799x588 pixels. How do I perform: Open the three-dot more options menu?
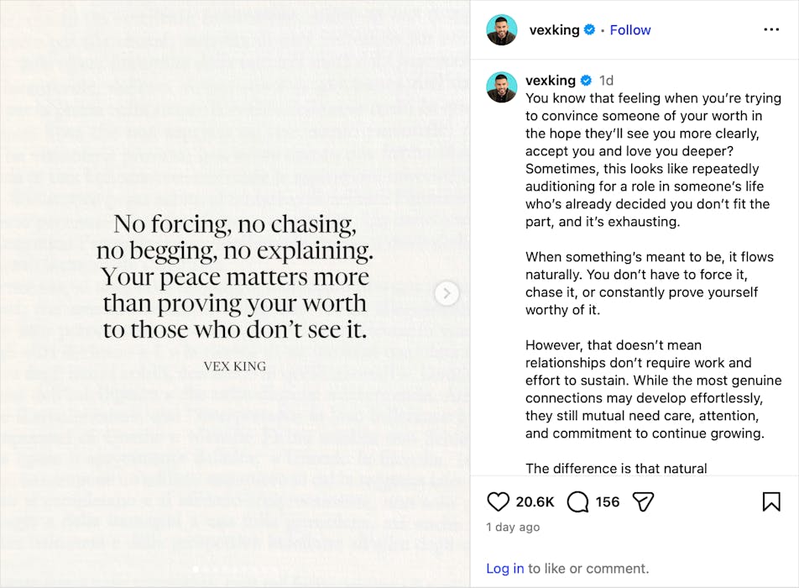tap(771, 30)
